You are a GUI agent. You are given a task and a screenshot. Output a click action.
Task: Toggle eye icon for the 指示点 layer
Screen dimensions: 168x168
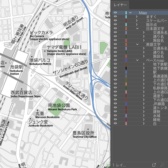(115, 24)
